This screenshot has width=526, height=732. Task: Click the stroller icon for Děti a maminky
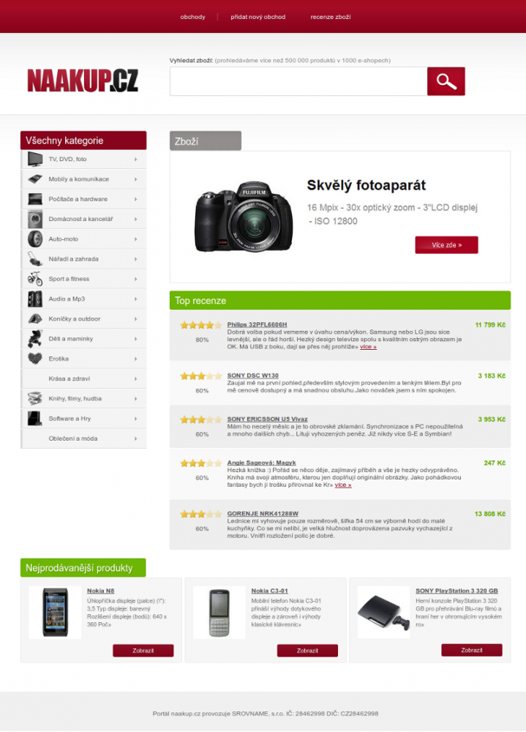pos(35,339)
